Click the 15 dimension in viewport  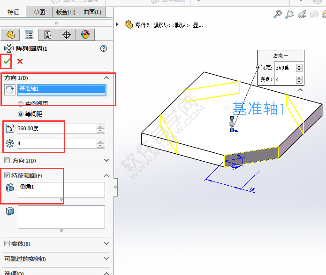tap(252, 189)
